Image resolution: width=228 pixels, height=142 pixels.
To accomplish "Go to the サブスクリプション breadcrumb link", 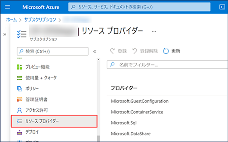I will (40, 19).
